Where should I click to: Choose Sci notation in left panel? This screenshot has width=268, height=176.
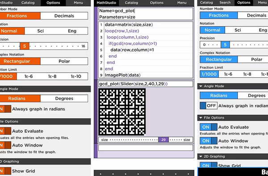[41, 31]
